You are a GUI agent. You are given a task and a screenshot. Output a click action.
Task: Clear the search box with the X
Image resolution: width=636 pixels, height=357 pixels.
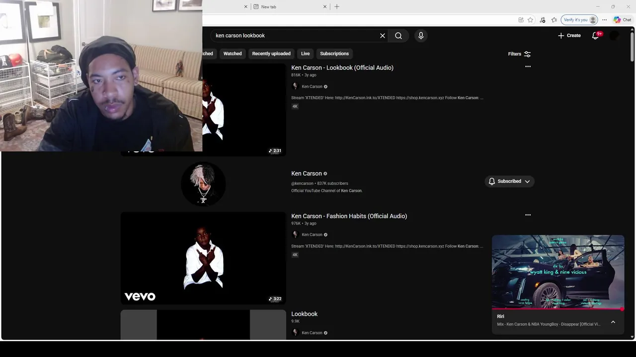383,36
